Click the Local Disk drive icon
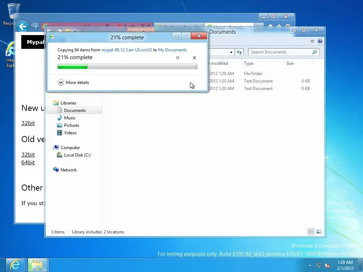Image resolution: width=363 pixels, height=272 pixels. pos(60,155)
